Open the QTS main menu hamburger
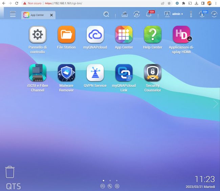The height and width of the screenshot is (191, 220). click(13, 14)
